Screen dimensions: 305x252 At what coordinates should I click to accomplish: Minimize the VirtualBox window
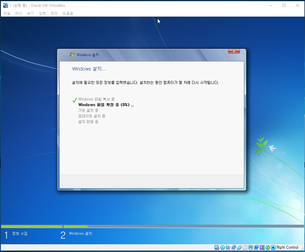(x=270, y=5)
